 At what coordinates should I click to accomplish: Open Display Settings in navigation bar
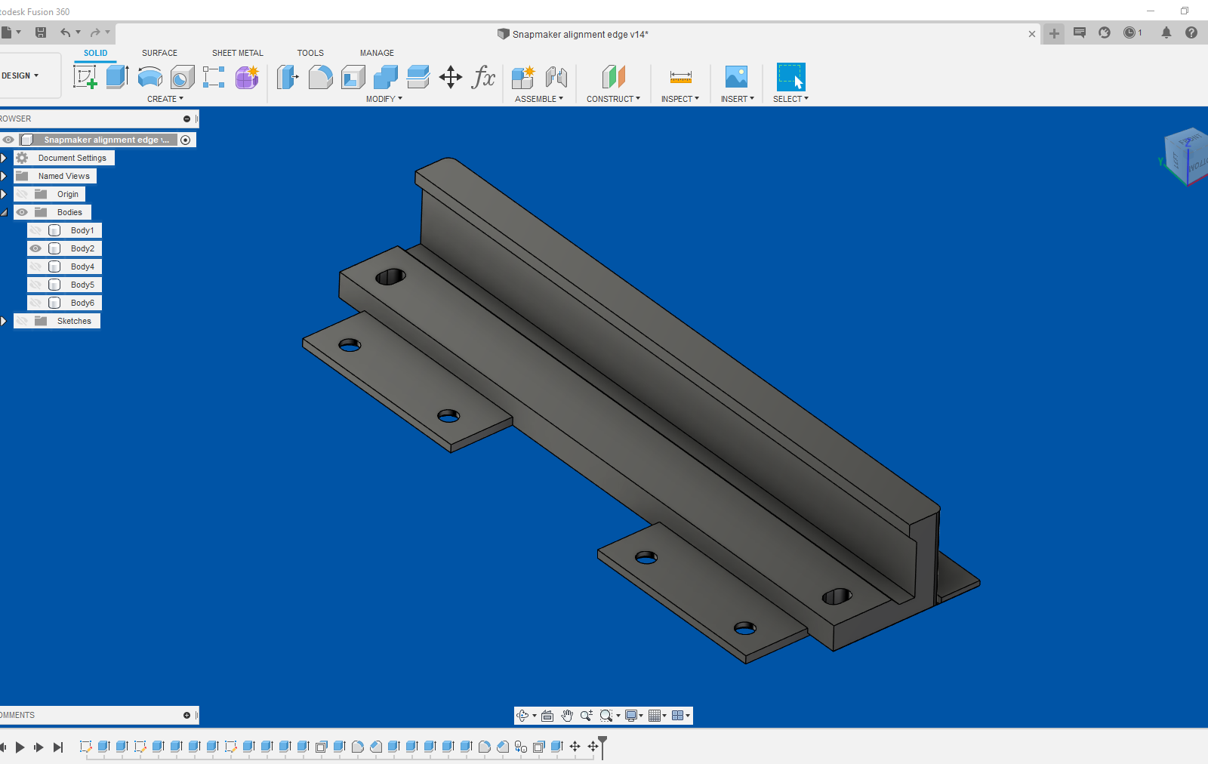pyautogui.click(x=634, y=716)
